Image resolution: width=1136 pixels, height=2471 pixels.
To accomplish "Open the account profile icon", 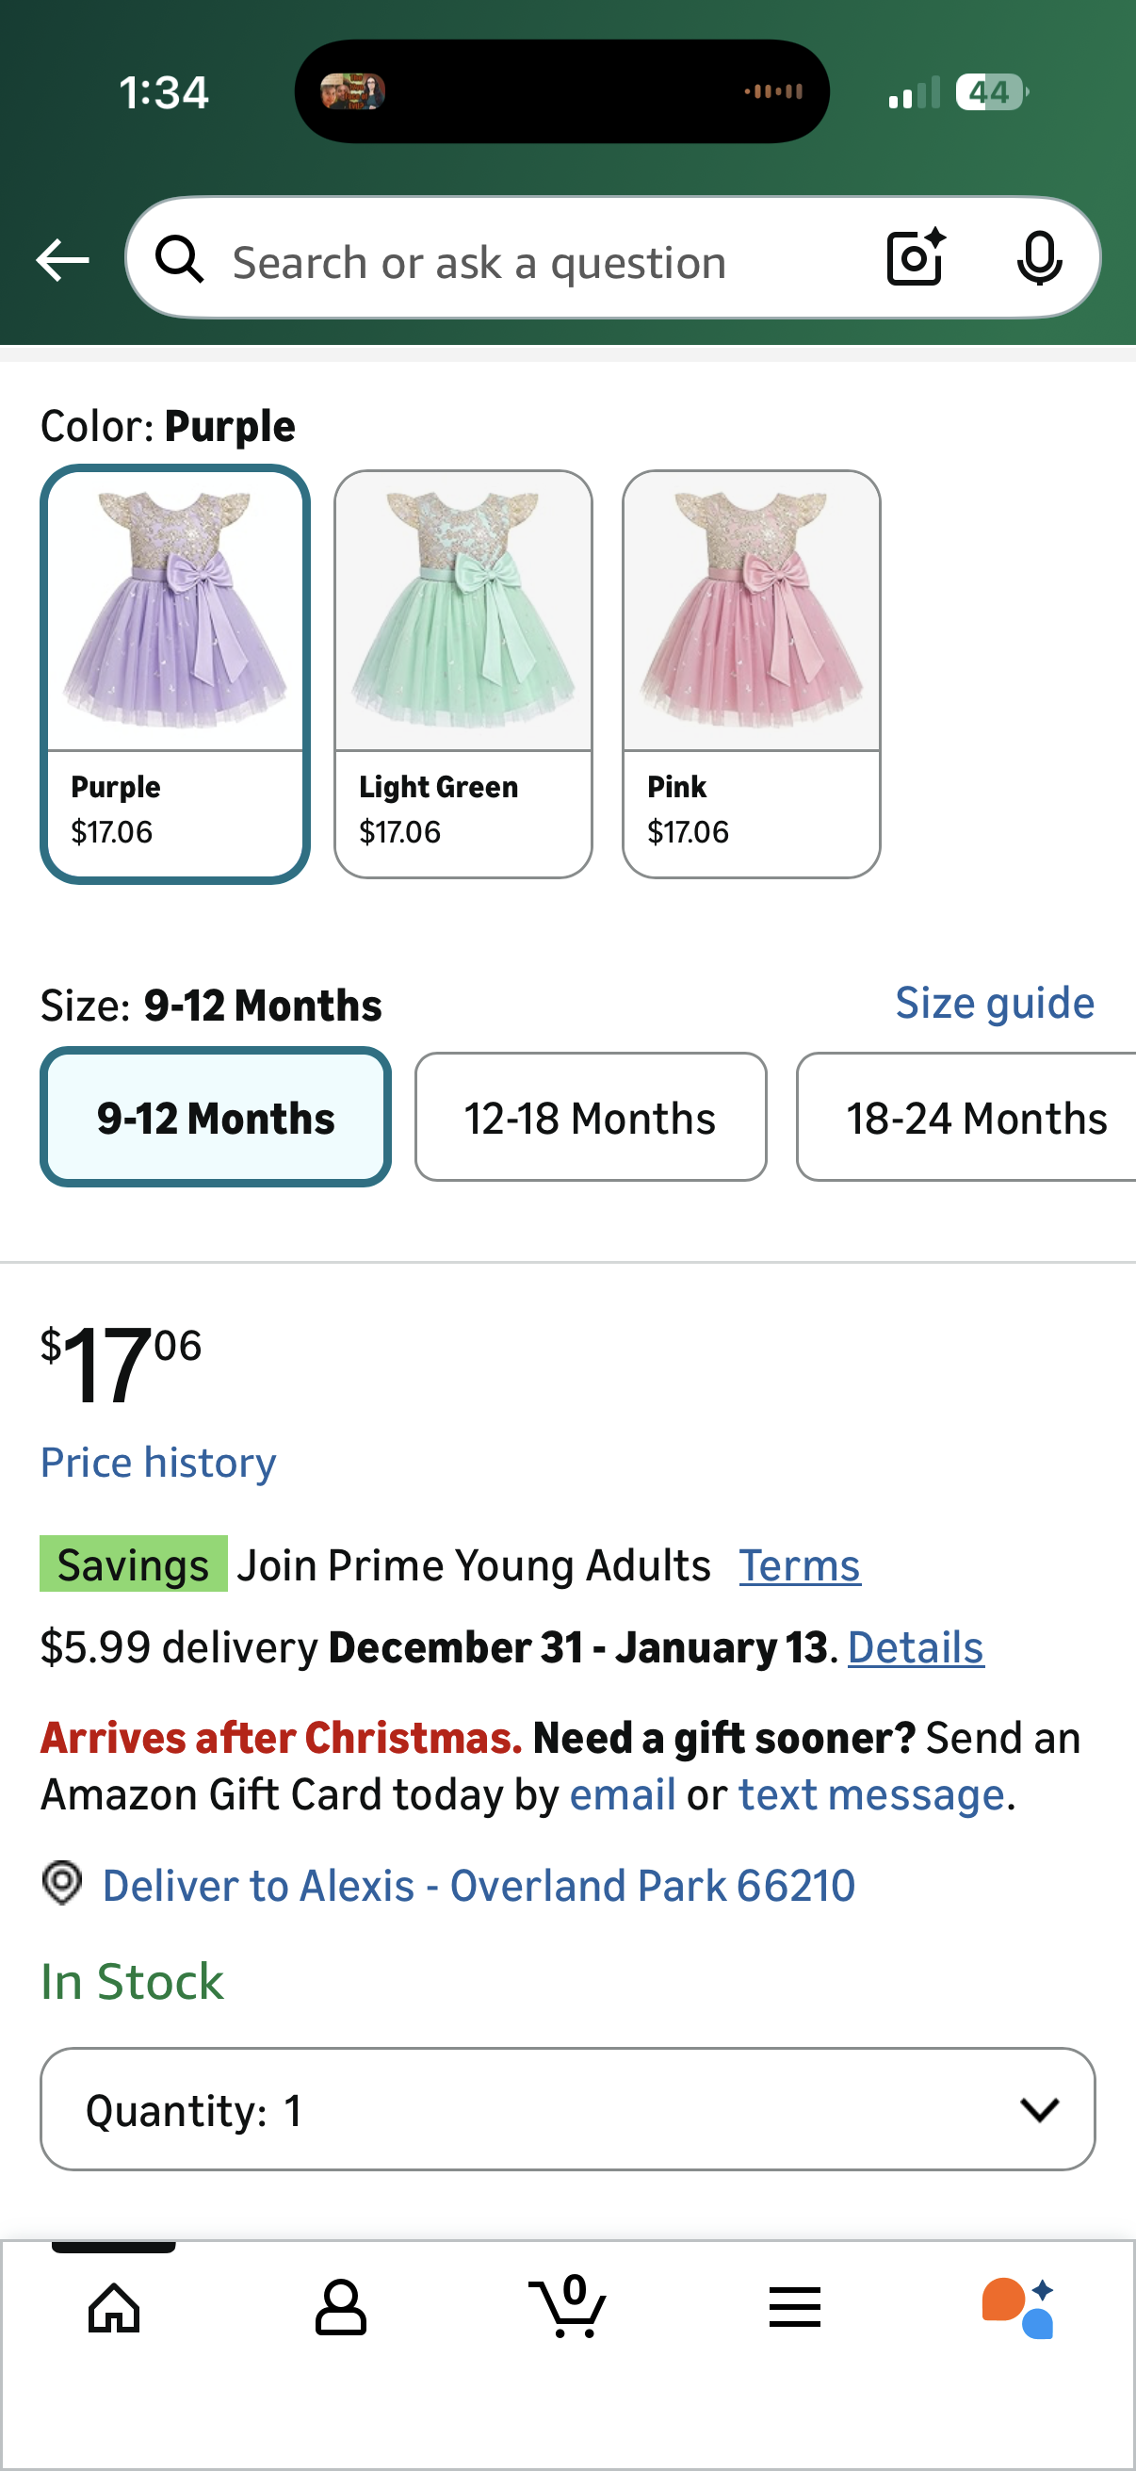I will point(340,2307).
